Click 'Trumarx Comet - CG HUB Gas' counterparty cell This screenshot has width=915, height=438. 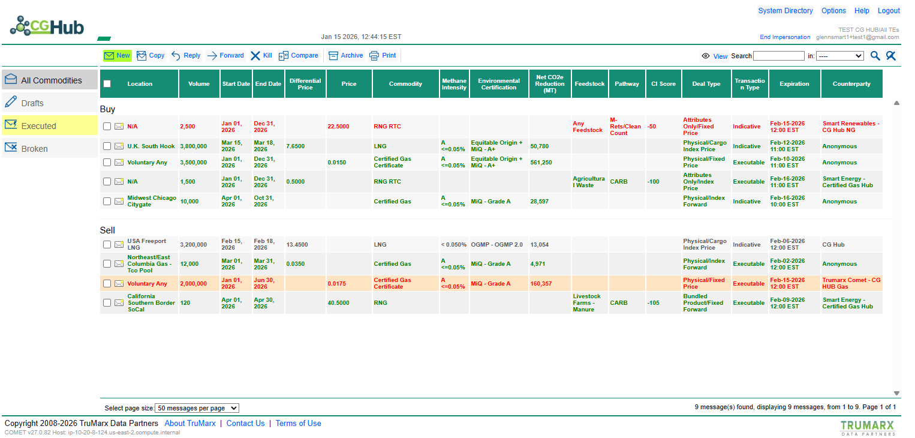tap(851, 284)
